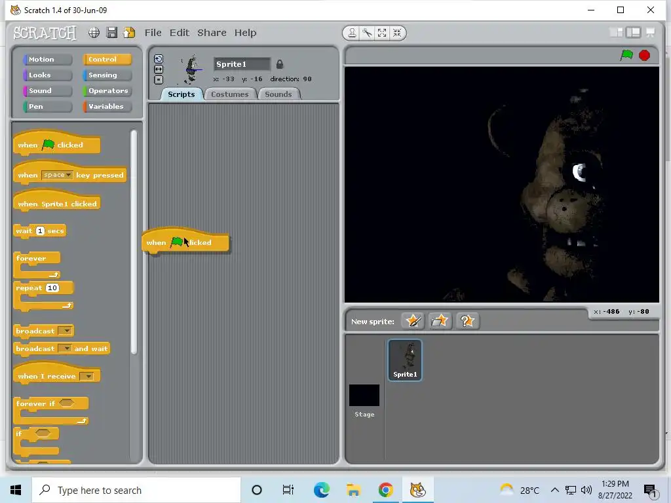Set rotation style to can rotate
This screenshot has width=671, height=503.
coord(159,59)
